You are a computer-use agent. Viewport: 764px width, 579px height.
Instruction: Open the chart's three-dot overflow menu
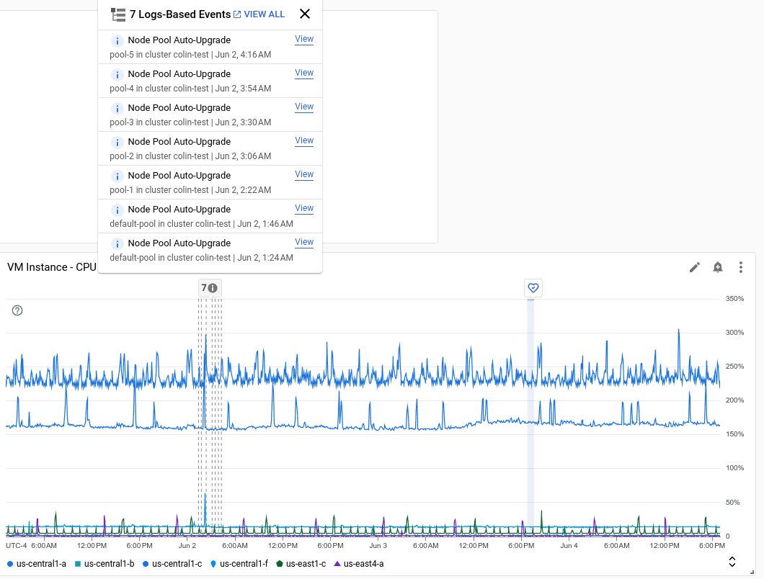click(x=741, y=267)
